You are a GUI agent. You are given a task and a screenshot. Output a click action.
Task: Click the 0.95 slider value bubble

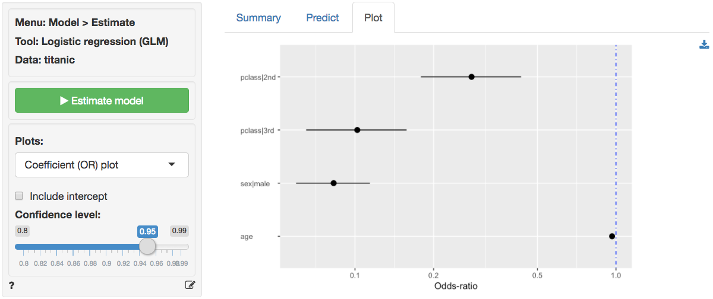147,231
